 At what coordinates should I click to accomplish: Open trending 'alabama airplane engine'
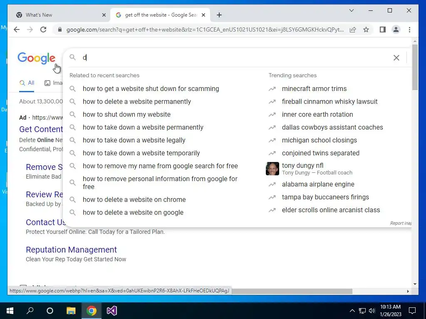point(318,184)
